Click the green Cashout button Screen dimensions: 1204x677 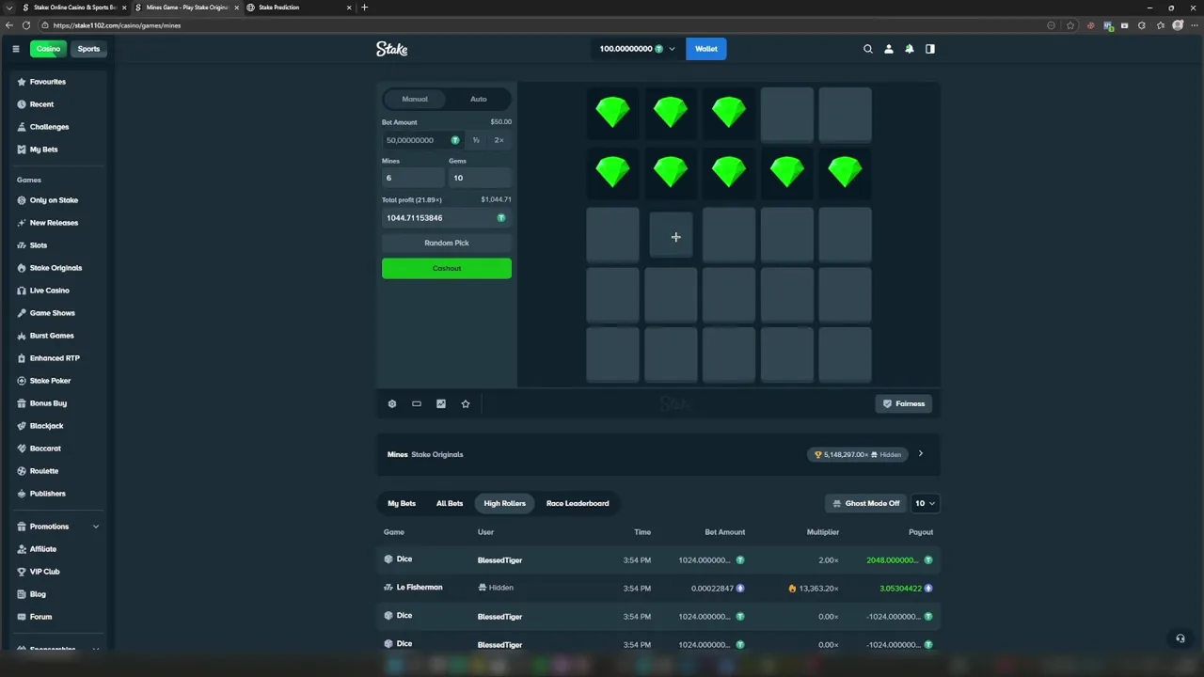click(447, 268)
